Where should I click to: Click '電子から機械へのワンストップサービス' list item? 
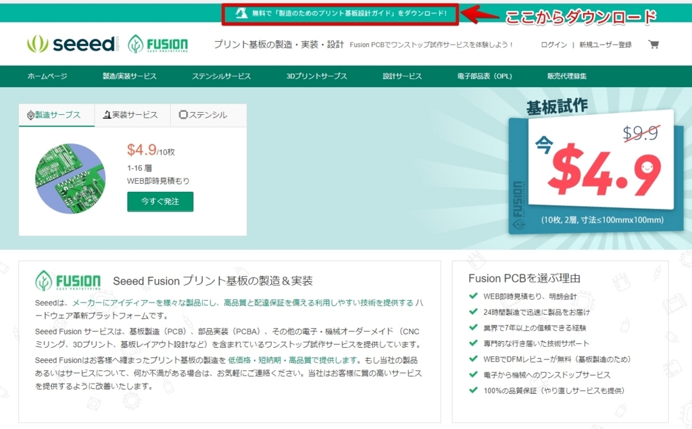547,375
